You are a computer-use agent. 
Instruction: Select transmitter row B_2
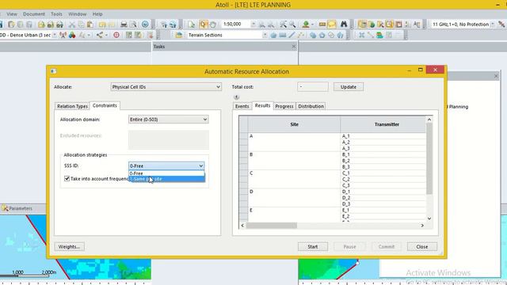click(383, 161)
